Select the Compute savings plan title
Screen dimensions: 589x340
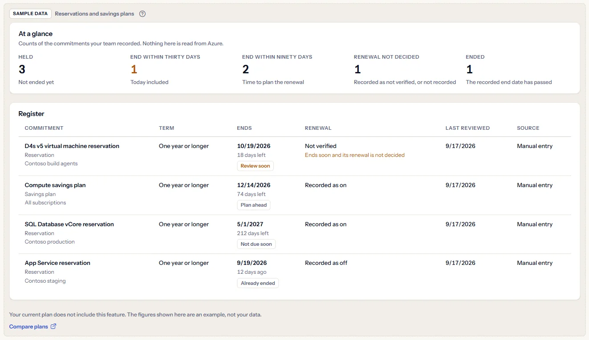click(x=55, y=185)
